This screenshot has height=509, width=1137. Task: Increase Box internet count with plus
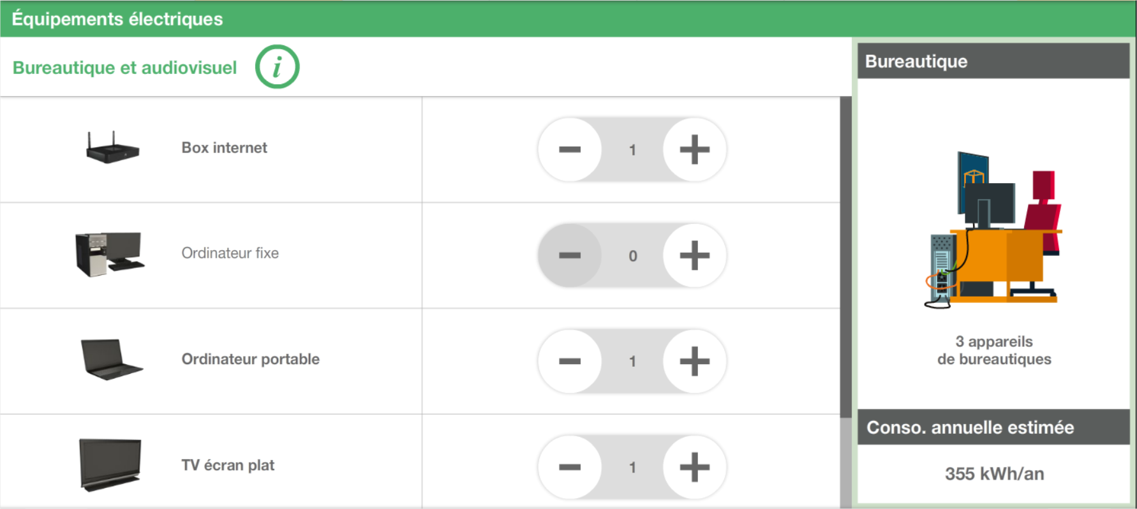[694, 150]
